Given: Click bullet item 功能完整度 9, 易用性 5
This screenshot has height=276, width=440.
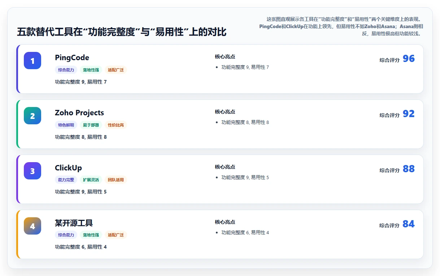Looking at the screenshot, I should [245, 177].
